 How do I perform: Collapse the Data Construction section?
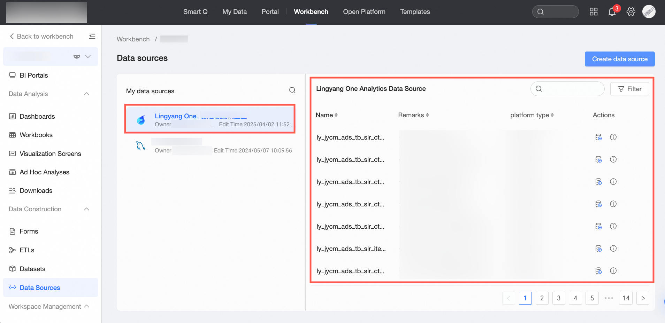87,209
